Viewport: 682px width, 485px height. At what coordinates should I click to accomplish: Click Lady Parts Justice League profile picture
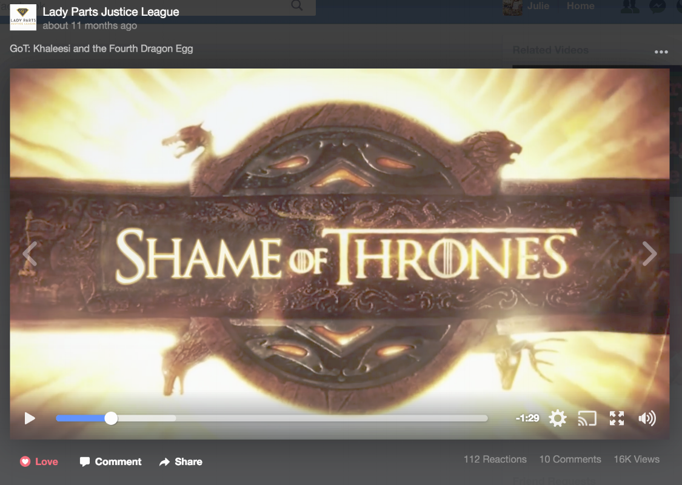click(x=23, y=18)
